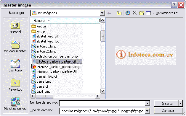Click icon next to alcatel_web.jpg
186x116 pixels.
pyautogui.click(x=34, y=41)
